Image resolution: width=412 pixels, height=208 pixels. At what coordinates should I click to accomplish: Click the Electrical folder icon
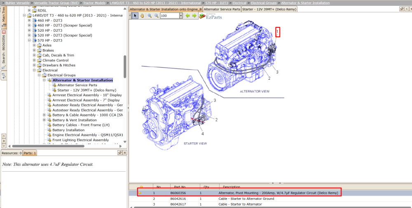point(39,70)
